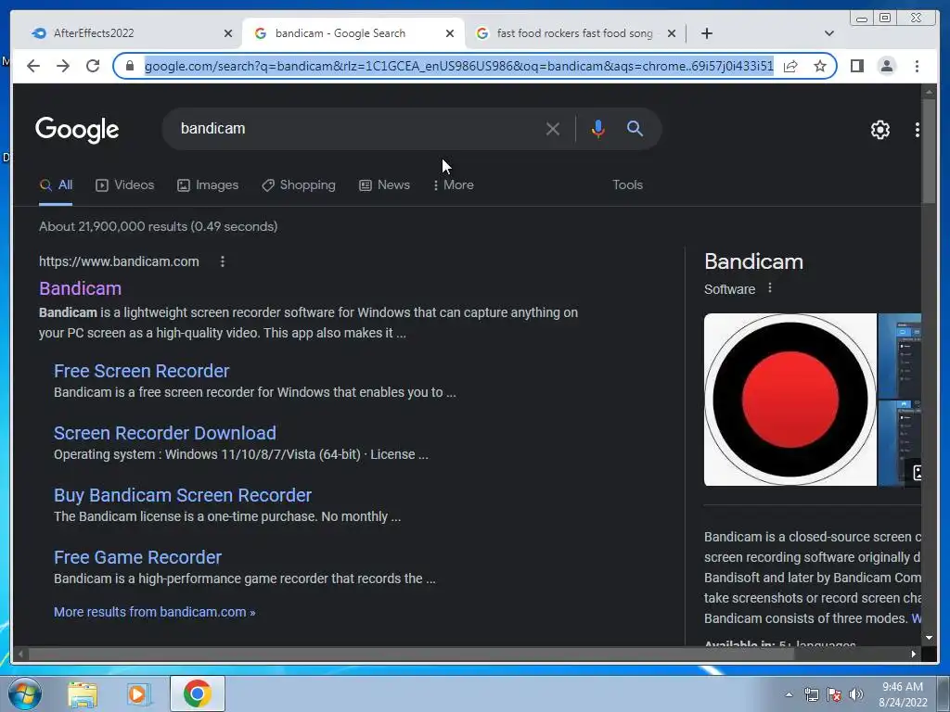This screenshot has width=950, height=712.
Task: Open the tab search dropdown arrow
Action: coord(829,33)
